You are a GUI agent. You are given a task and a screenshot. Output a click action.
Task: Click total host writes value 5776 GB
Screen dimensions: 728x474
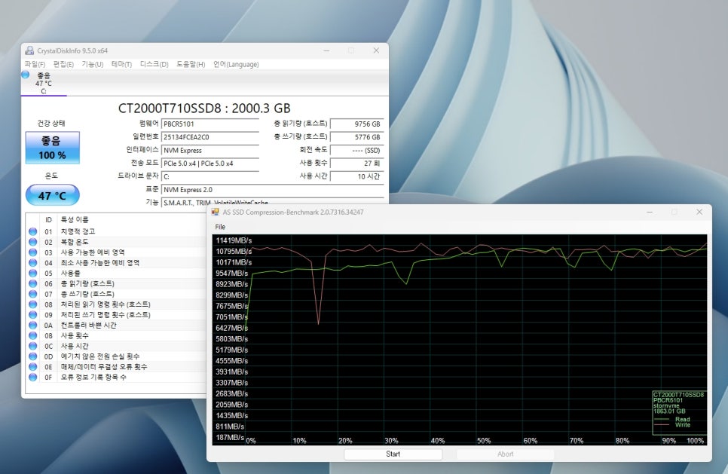(x=357, y=137)
